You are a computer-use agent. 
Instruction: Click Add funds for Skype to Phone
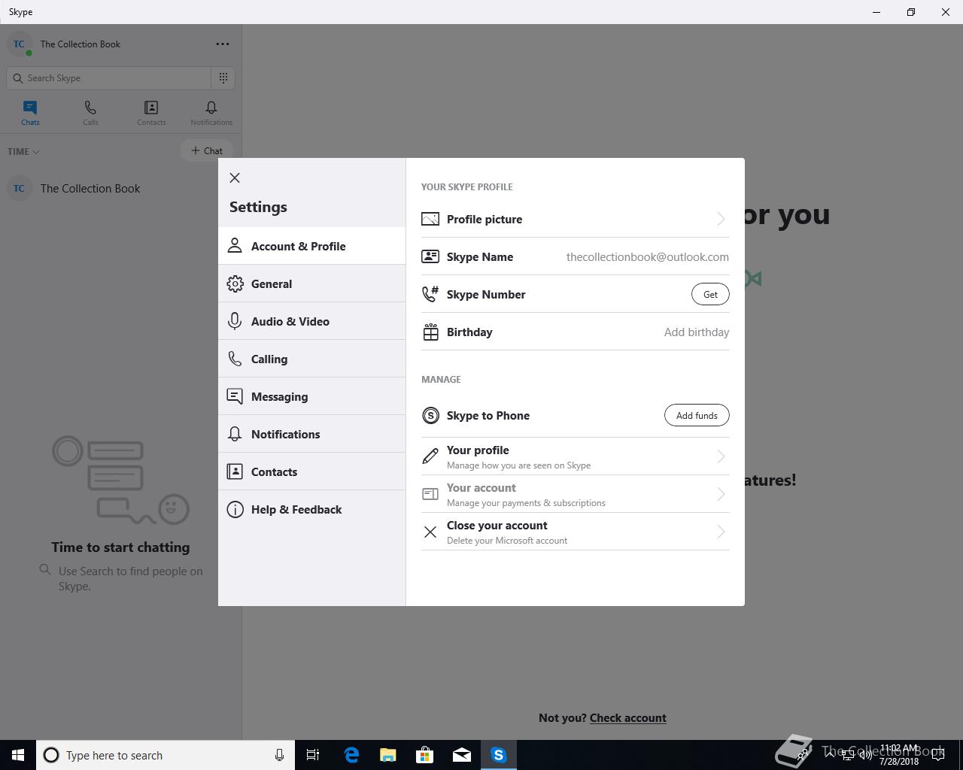(697, 415)
